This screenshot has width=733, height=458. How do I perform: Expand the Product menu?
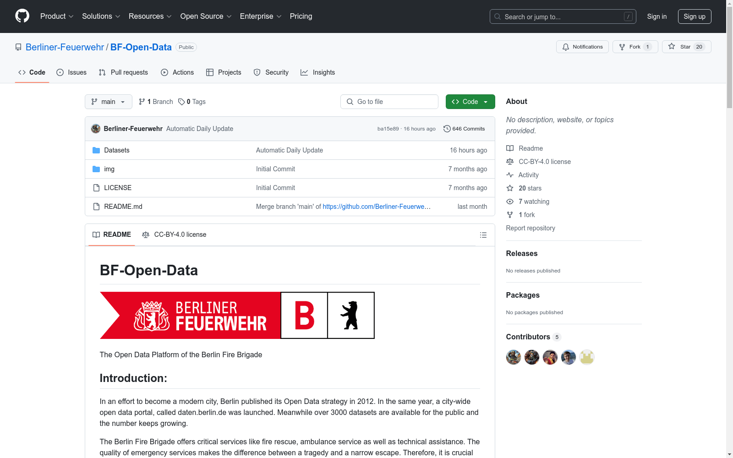coord(57,16)
